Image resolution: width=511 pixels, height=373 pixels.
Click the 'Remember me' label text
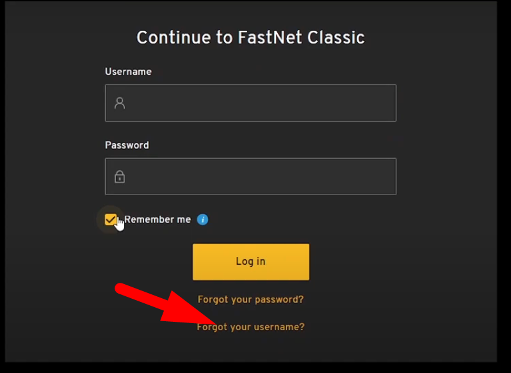pos(158,219)
